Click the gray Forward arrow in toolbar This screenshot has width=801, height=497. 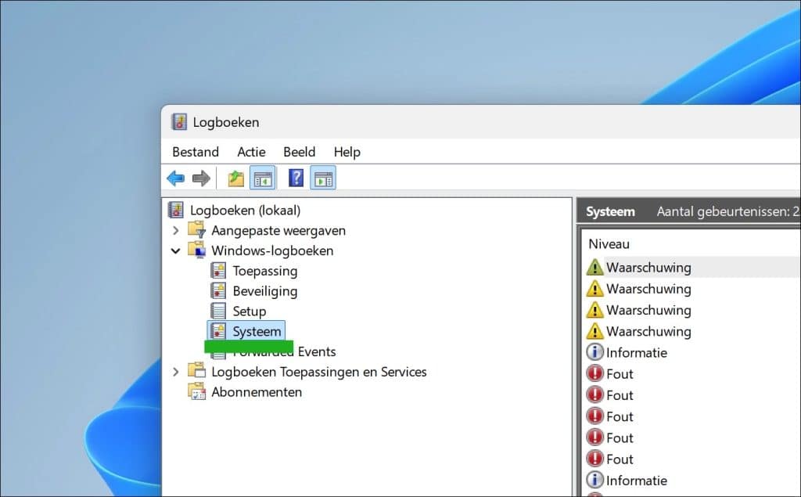[x=201, y=178]
